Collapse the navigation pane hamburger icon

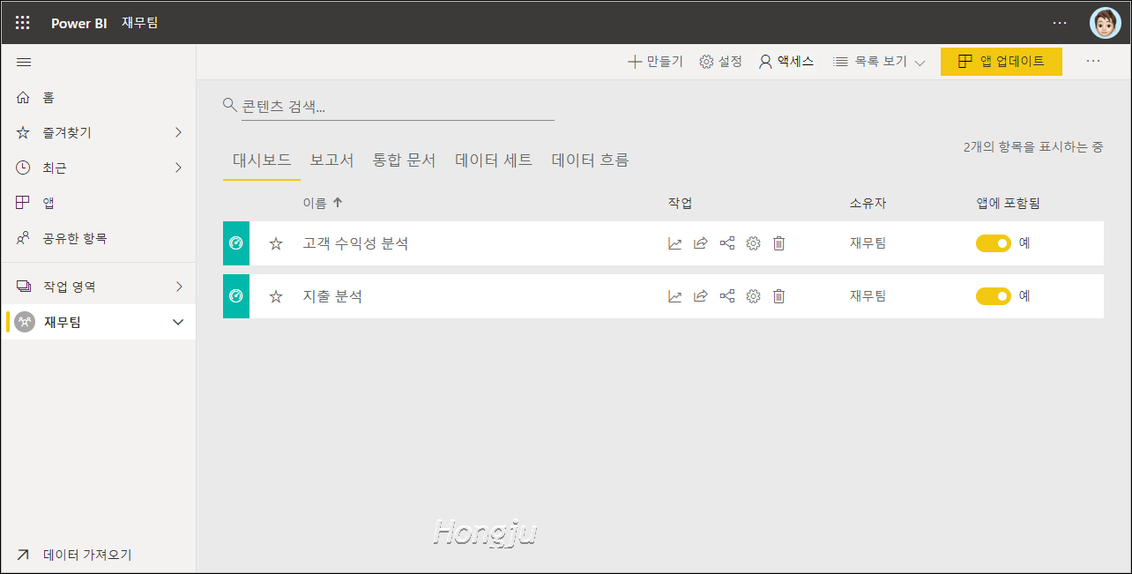pyautogui.click(x=24, y=63)
